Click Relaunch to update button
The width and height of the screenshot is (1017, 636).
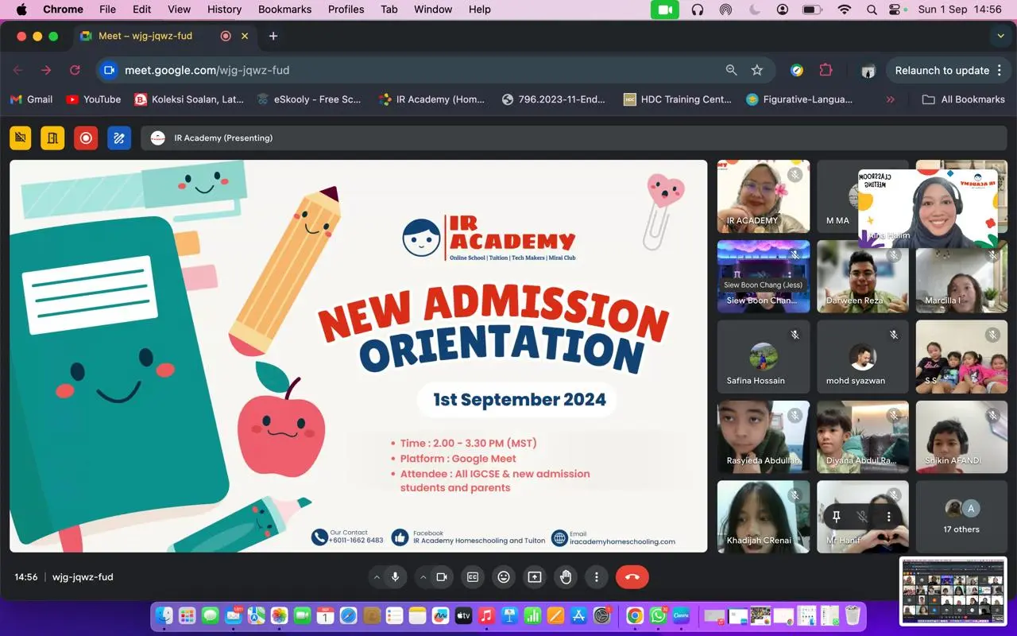(942, 70)
